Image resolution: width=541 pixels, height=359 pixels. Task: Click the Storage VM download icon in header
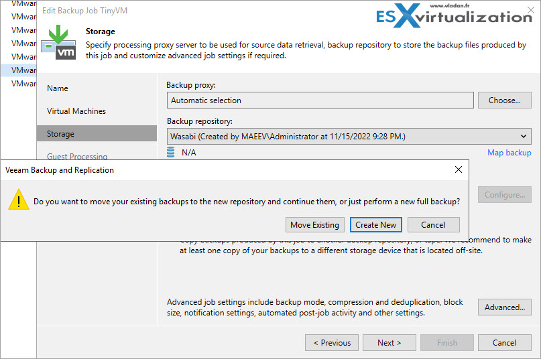pos(58,42)
